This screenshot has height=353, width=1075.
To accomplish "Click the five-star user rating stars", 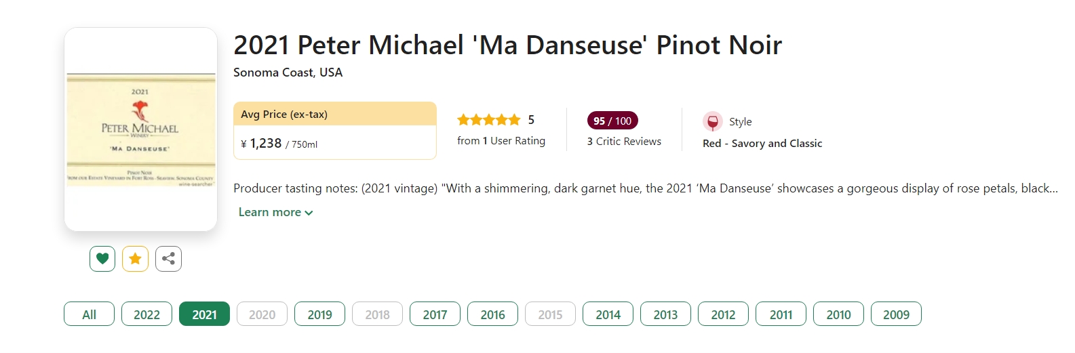I will pyautogui.click(x=489, y=120).
